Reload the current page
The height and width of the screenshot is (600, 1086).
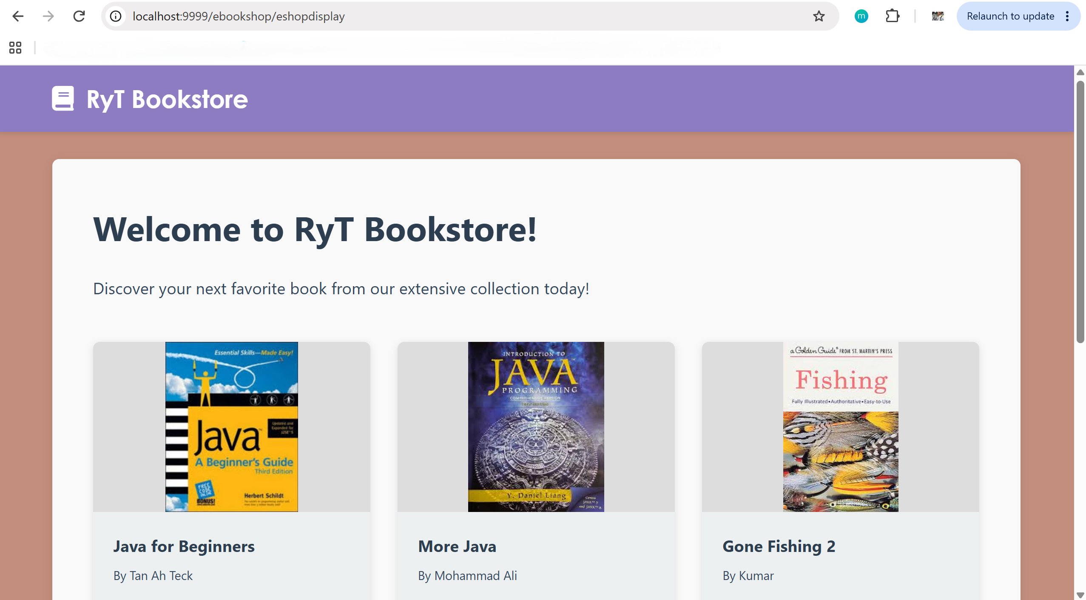[79, 16]
